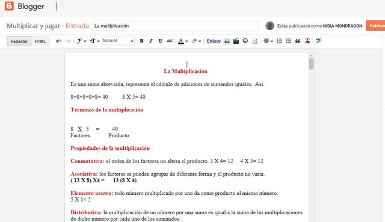385x222 pixels.
Task: Toggle underline formatting
Action: [x=160, y=41]
